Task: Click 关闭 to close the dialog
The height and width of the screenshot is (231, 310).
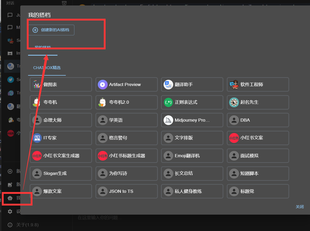Action: [x=300, y=207]
